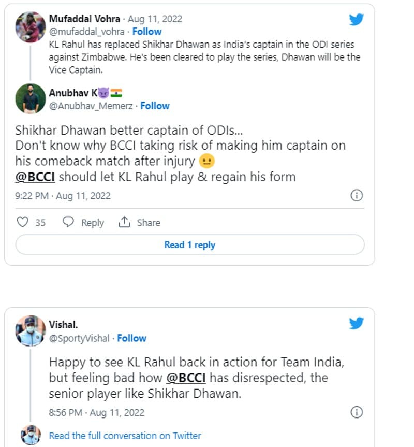The width and height of the screenshot is (414, 447).
Task: Follow @Anubhav_Memerz
Action: (155, 106)
